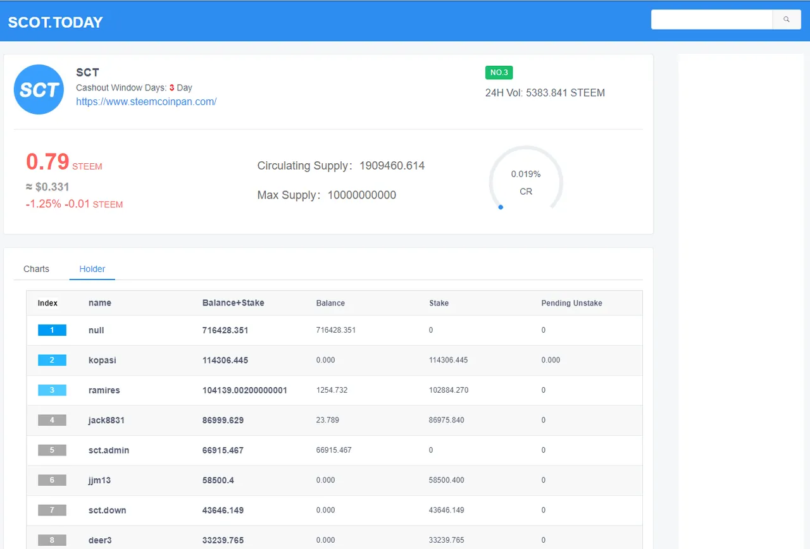This screenshot has height=549, width=810.
Task: Select holder name deer3
Action: point(100,540)
